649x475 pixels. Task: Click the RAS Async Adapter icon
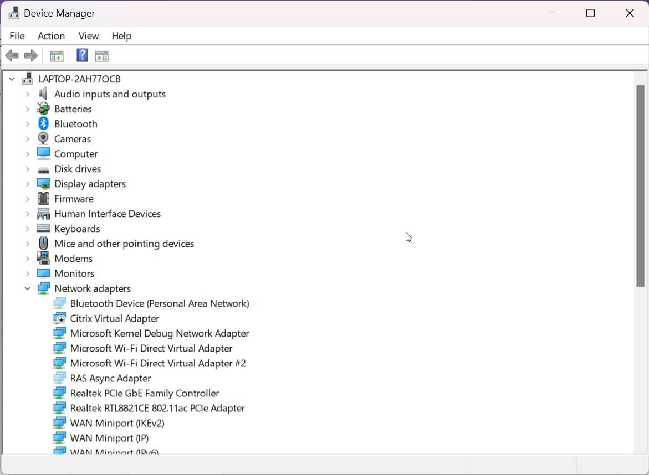[59, 378]
